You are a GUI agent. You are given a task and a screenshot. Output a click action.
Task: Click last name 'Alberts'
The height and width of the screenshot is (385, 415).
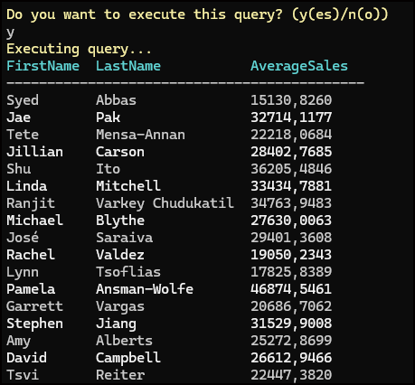tap(124, 341)
